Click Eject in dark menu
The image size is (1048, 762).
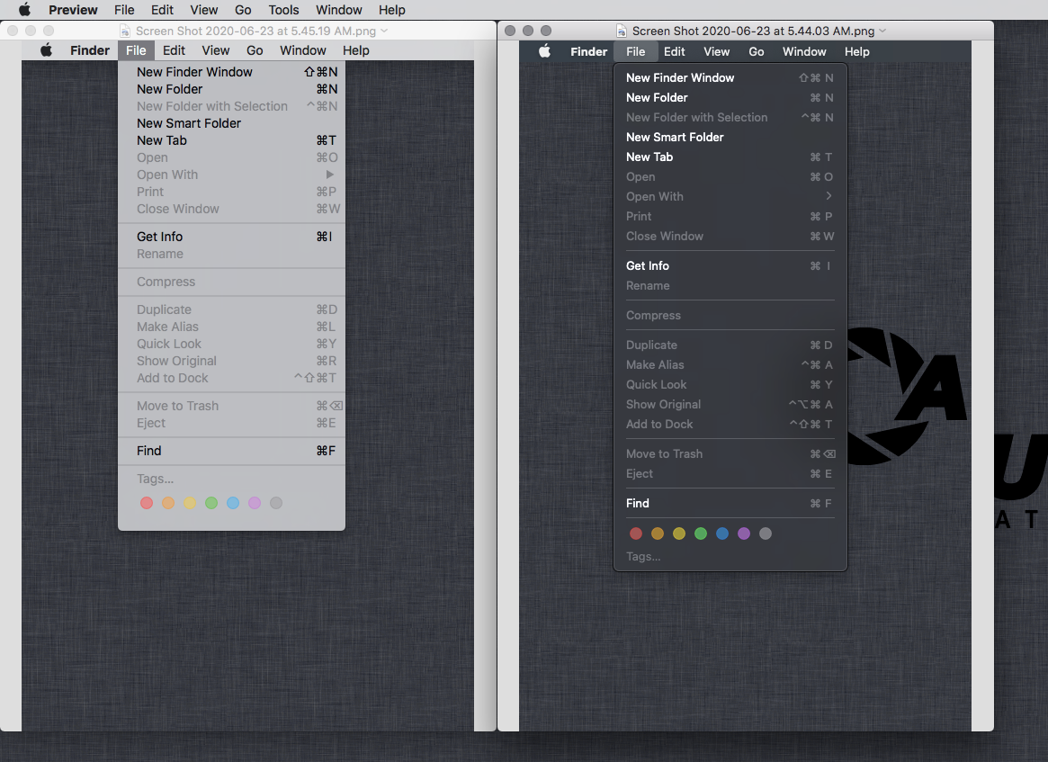730,474
